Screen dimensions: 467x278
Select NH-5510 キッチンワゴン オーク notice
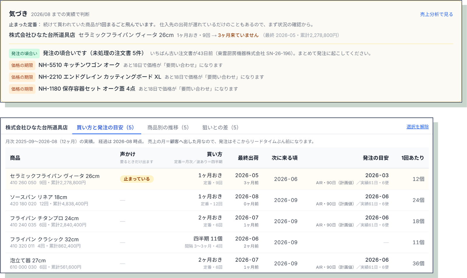79,65
